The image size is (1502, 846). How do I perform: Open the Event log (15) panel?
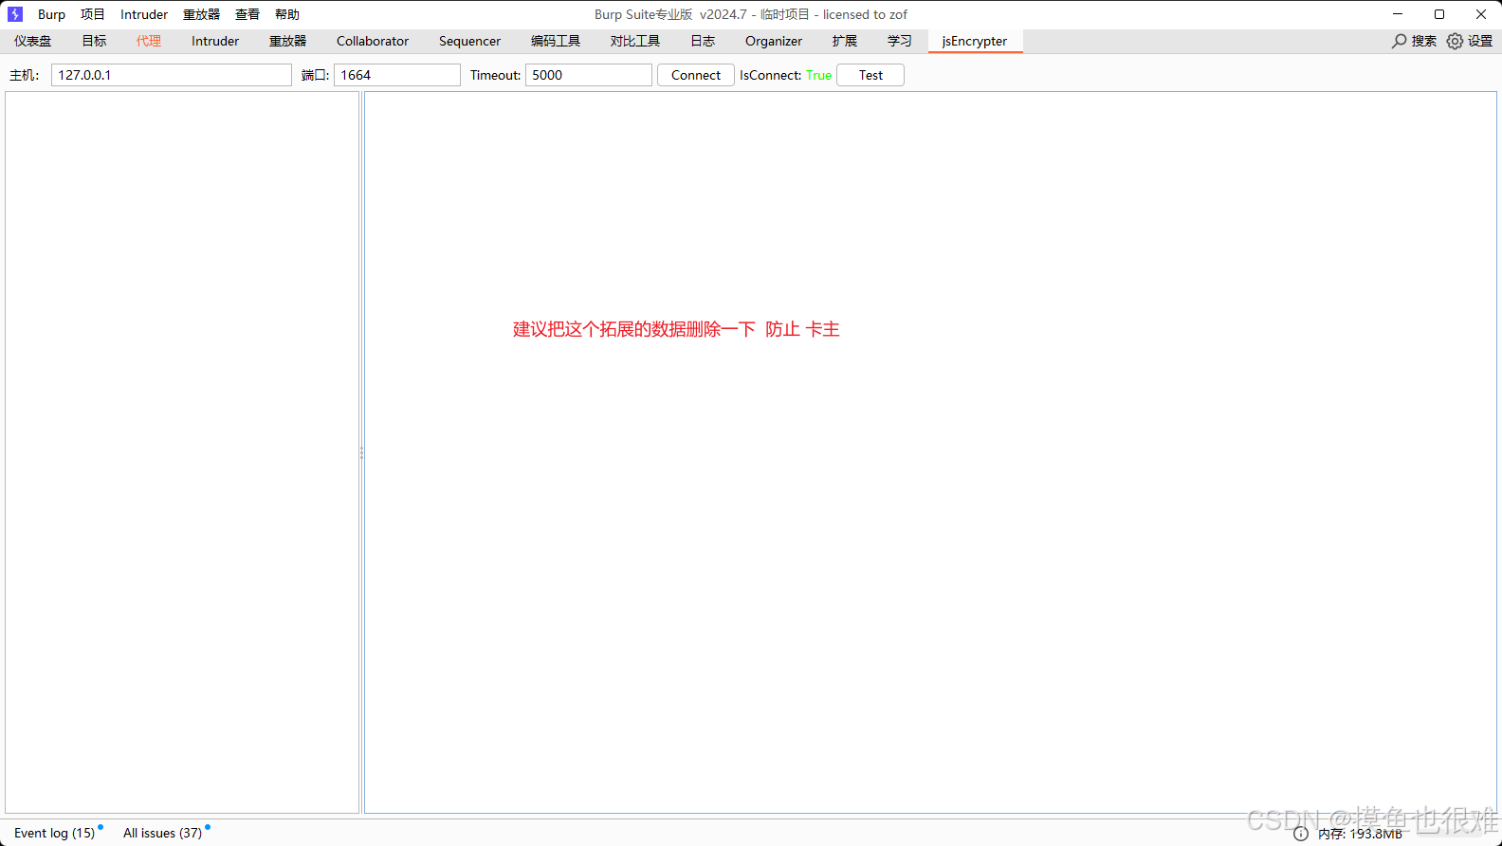pyautogui.click(x=55, y=833)
